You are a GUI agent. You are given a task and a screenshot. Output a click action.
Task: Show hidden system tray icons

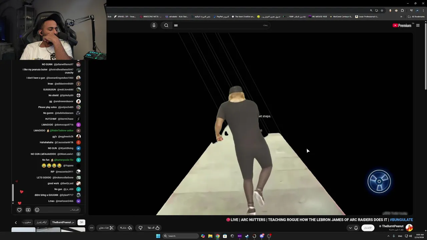tap(388, 236)
